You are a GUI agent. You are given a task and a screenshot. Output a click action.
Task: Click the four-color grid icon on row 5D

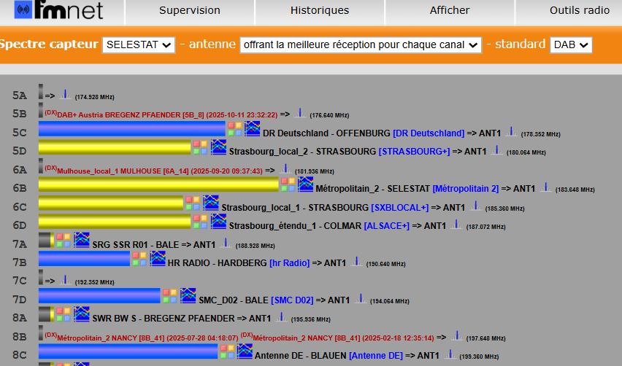(x=200, y=147)
